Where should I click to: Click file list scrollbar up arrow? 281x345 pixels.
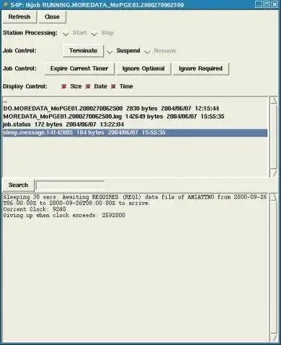[274, 101]
